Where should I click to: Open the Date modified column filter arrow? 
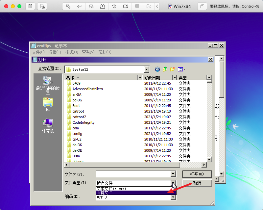pos(175,78)
